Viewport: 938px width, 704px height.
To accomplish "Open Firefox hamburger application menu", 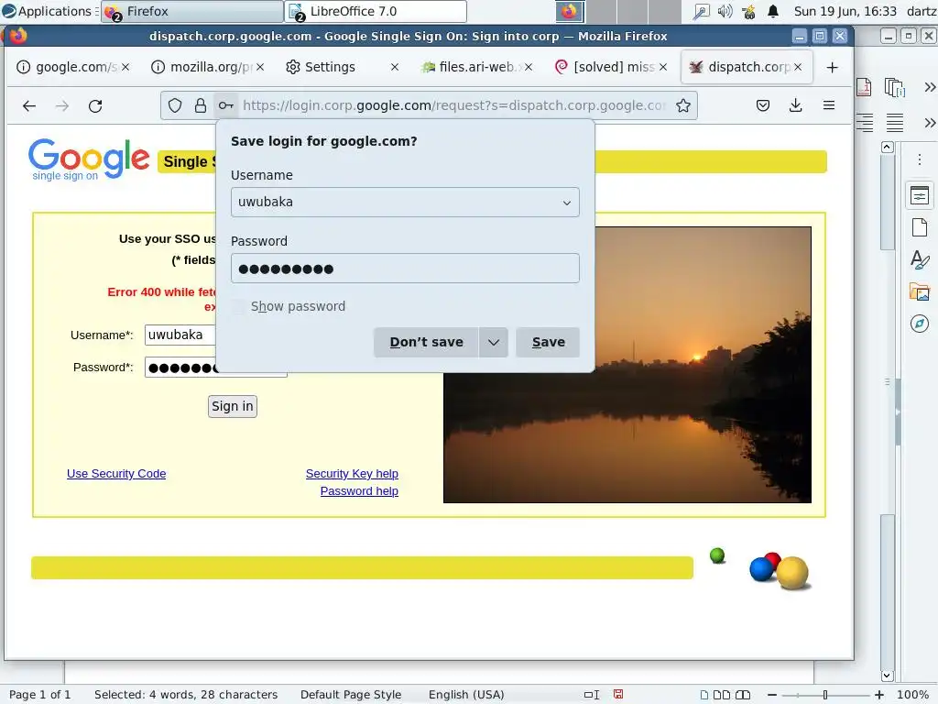I will tap(828, 106).
